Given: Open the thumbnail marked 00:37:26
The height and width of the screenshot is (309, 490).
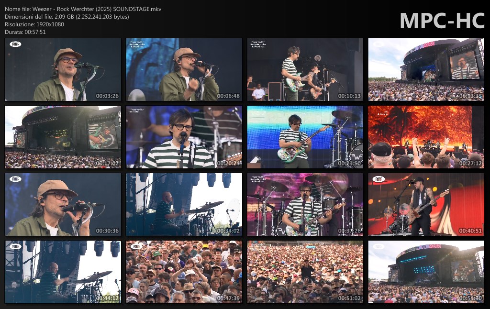Looking at the screenshot, I should coord(305,205).
